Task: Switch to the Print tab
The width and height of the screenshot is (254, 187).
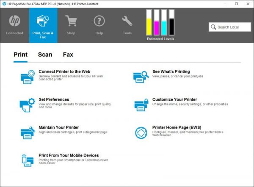Action: 21,55
